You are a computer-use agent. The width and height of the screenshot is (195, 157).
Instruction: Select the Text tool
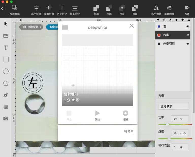coord(6,48)
